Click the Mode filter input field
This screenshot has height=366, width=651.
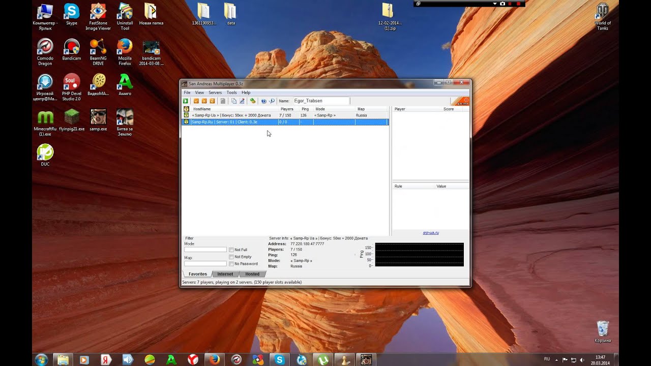[205, 250]
